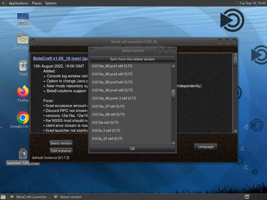Click the Select version dialog window menu button
The width and height of the screenshot is (267, 200).
pos(92,50)
